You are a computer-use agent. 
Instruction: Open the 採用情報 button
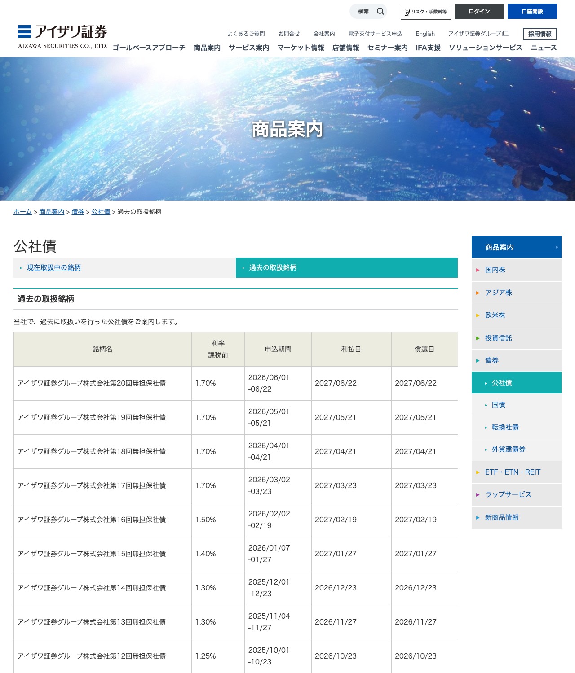[x=540, y=34]
